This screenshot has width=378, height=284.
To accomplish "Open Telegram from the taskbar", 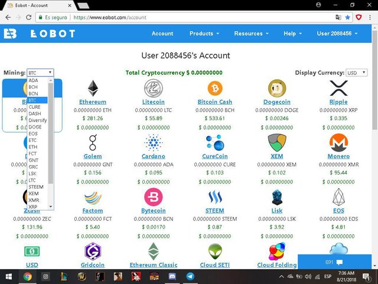I will tap(190, 277).
